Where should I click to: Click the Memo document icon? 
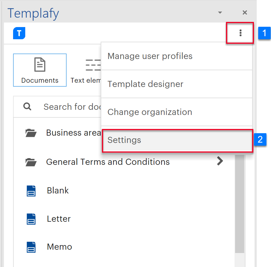coord(31,247)
